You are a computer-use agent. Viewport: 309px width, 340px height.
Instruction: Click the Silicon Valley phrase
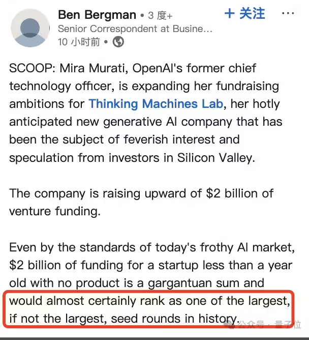214,158
